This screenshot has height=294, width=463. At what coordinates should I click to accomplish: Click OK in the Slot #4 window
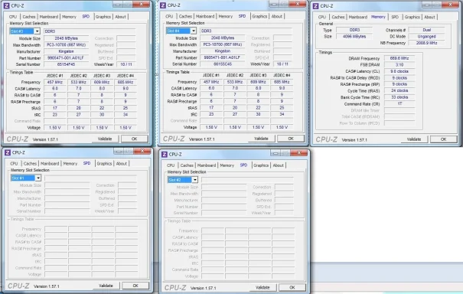coord(291,139)
